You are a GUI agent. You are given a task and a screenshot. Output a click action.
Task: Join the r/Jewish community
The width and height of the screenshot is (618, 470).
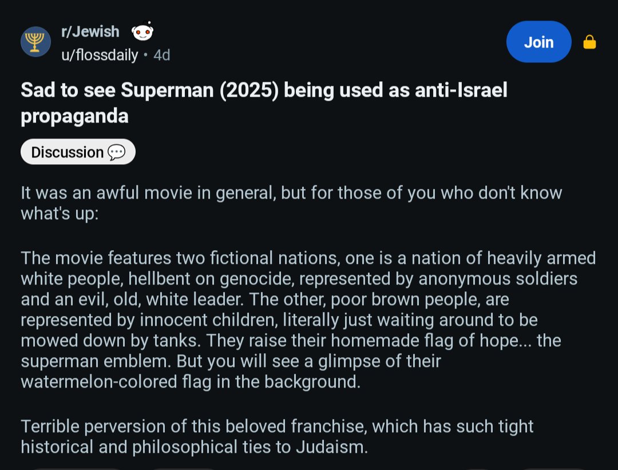pyautogui.click(x=538, y=42)
